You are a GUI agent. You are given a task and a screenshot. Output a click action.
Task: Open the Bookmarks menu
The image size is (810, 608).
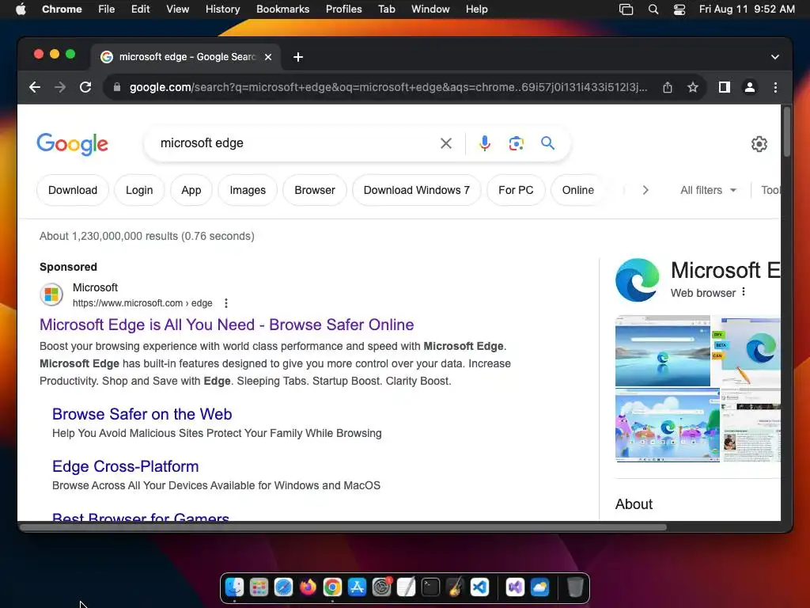282,9
